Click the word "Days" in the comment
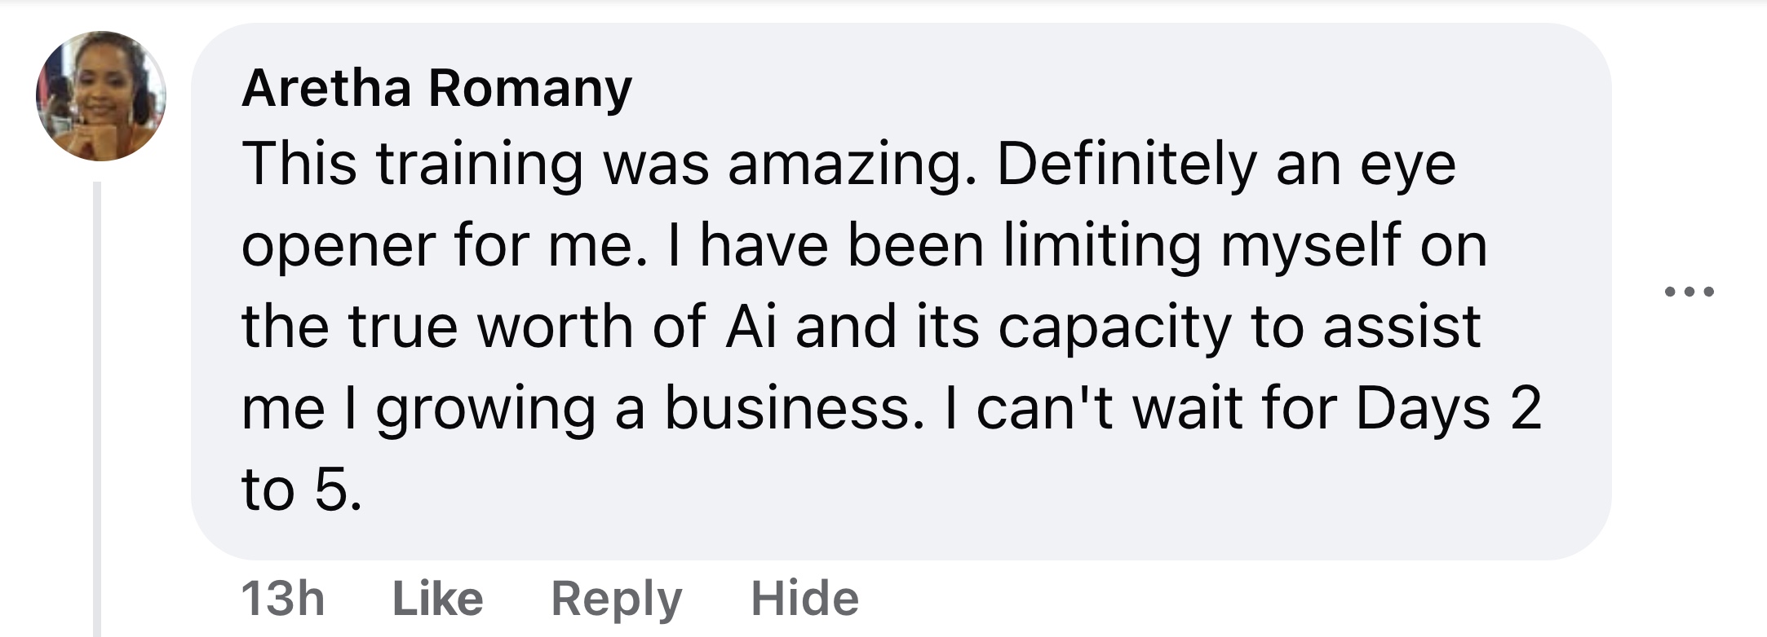Screen dimensions: 1767x637 [1423, 409]
